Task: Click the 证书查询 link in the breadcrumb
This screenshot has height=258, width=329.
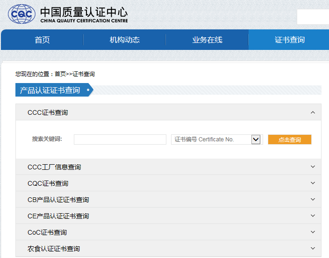Action: 84,74
